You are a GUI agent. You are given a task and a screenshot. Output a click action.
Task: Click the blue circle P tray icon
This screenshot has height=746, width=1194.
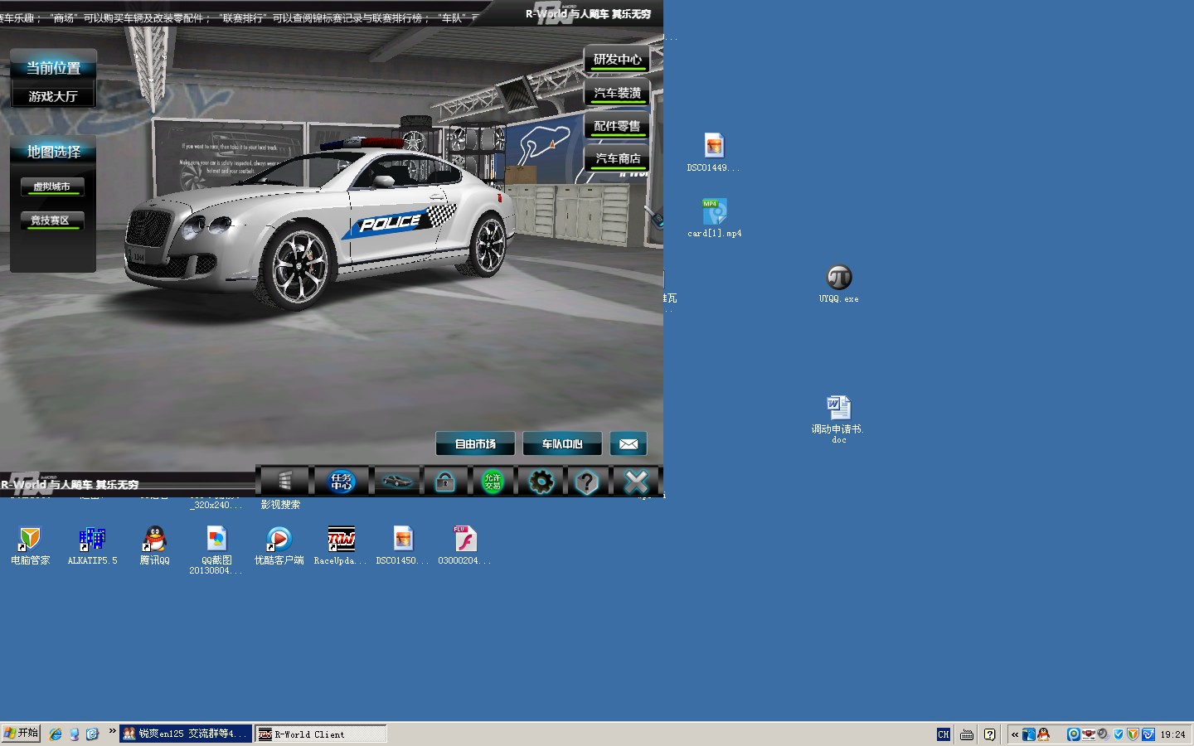tap(1073, 734)
